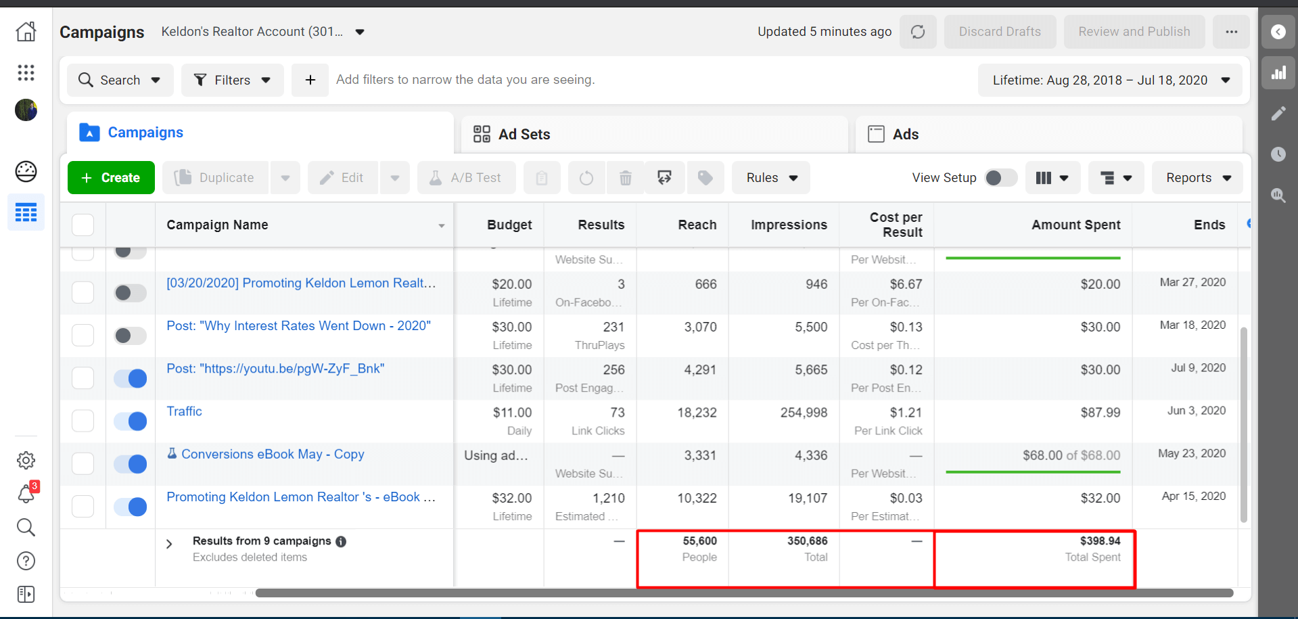Screen dimensions: 1298x619
Task: Switch to the Ads tab
Action: [x=1049, y=134]
